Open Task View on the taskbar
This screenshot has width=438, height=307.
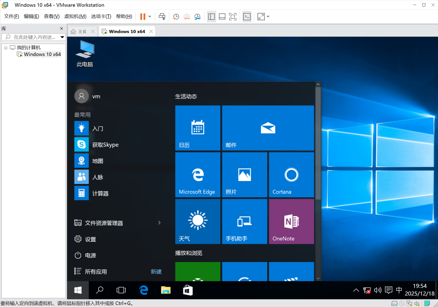click(121, 290)
